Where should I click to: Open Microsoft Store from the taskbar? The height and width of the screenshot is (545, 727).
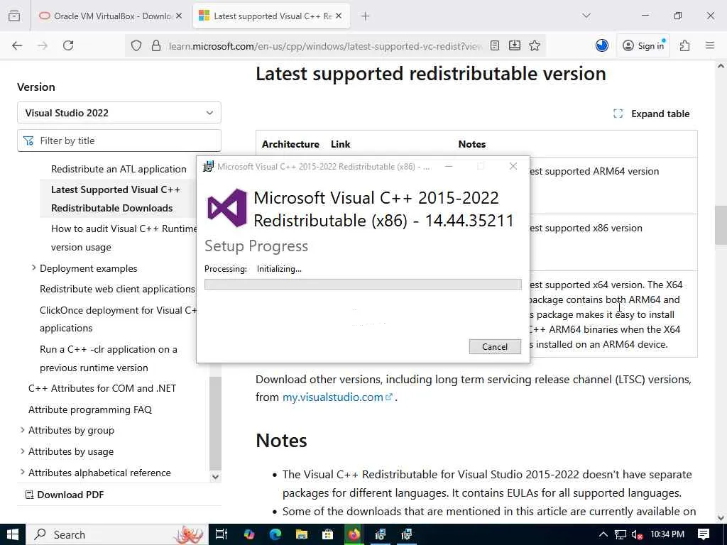point(328,534)
